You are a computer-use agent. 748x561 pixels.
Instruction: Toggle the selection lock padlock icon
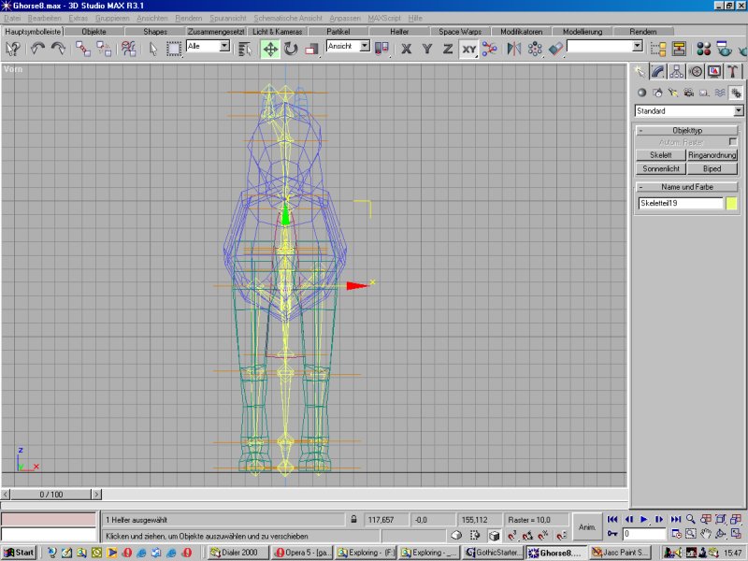tap(353, 519)
